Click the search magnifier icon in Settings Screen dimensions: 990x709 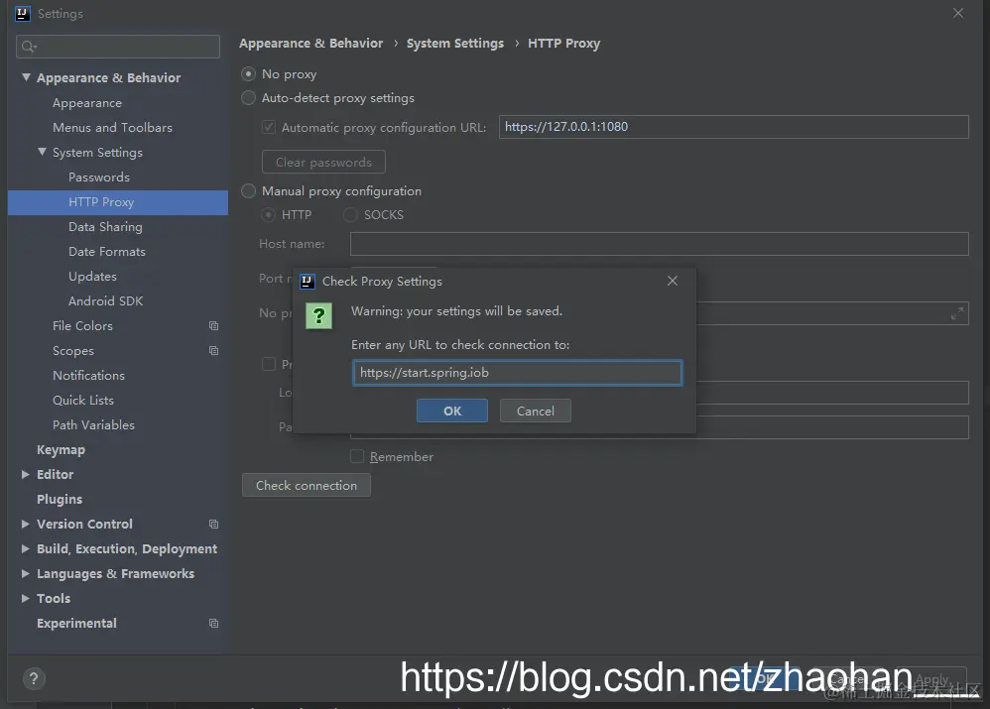29,46
